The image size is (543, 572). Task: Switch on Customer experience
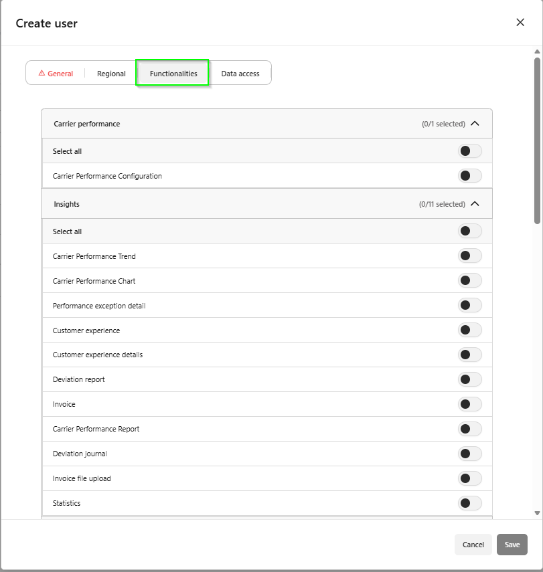point(469,330)
